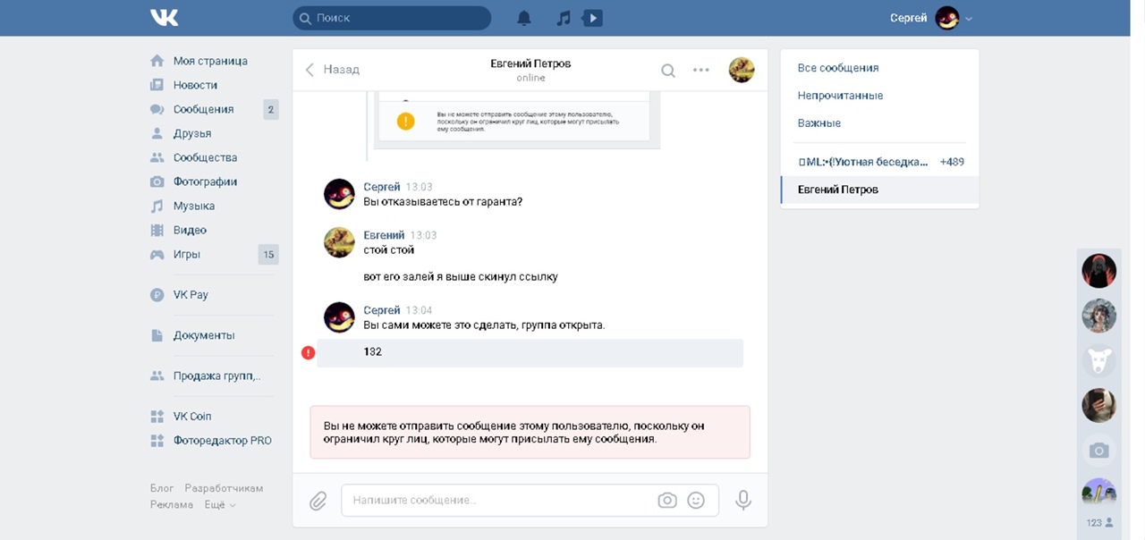Record a voice message with microphone icon
The width and height of the screenshot is (1145, 540).
point(742,501)
